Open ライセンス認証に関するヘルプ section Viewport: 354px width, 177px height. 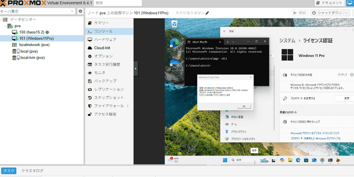point(317,122)
